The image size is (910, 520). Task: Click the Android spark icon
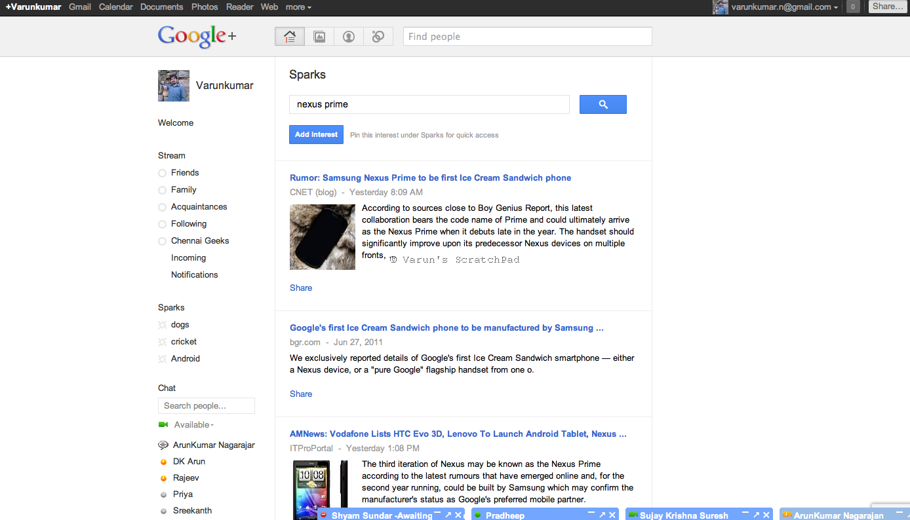(163, 359)
